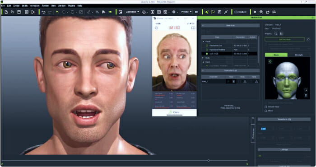Viewport: 316px width, 167px height.
Task: Save the project with the disk icon
Action: (19, 12)
